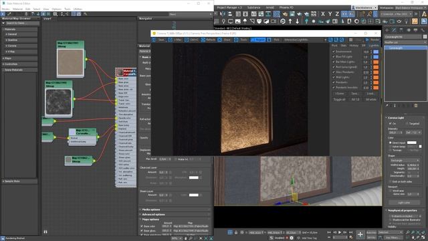Toggle the Base color map checkbox in Maps options
This screenshot has width=428, height=241.
[x=142, y=226]
